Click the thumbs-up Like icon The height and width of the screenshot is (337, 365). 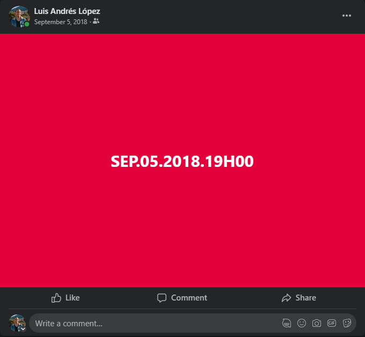coord(56,298)
